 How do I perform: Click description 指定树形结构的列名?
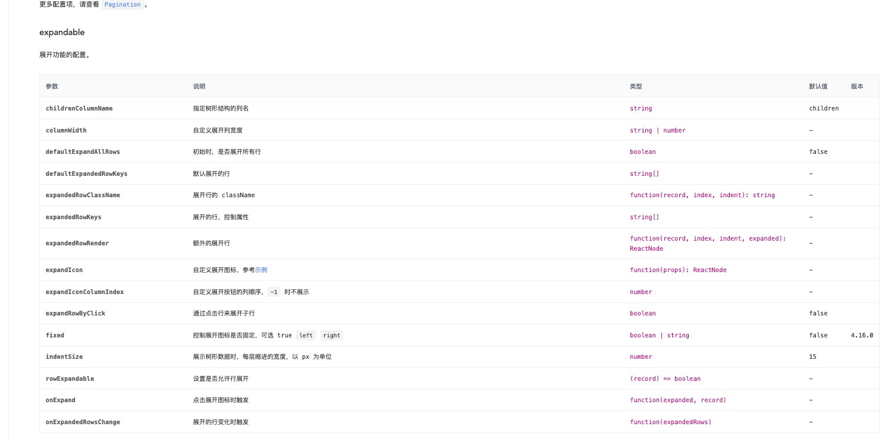pyautogui.click(x=221, y=108)
